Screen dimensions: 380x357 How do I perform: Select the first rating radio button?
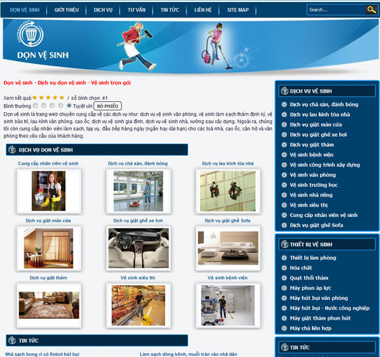click(x=35, y=105)
